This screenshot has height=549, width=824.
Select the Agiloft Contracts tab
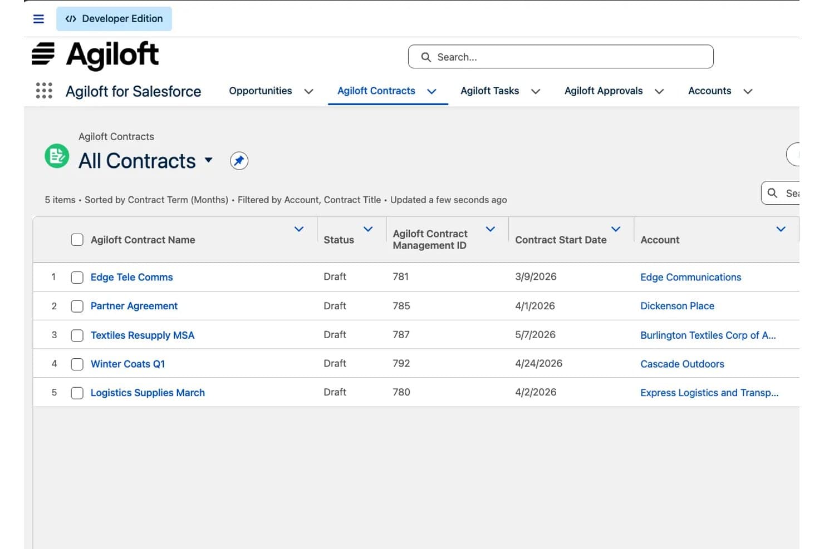[x=376, y=91]
